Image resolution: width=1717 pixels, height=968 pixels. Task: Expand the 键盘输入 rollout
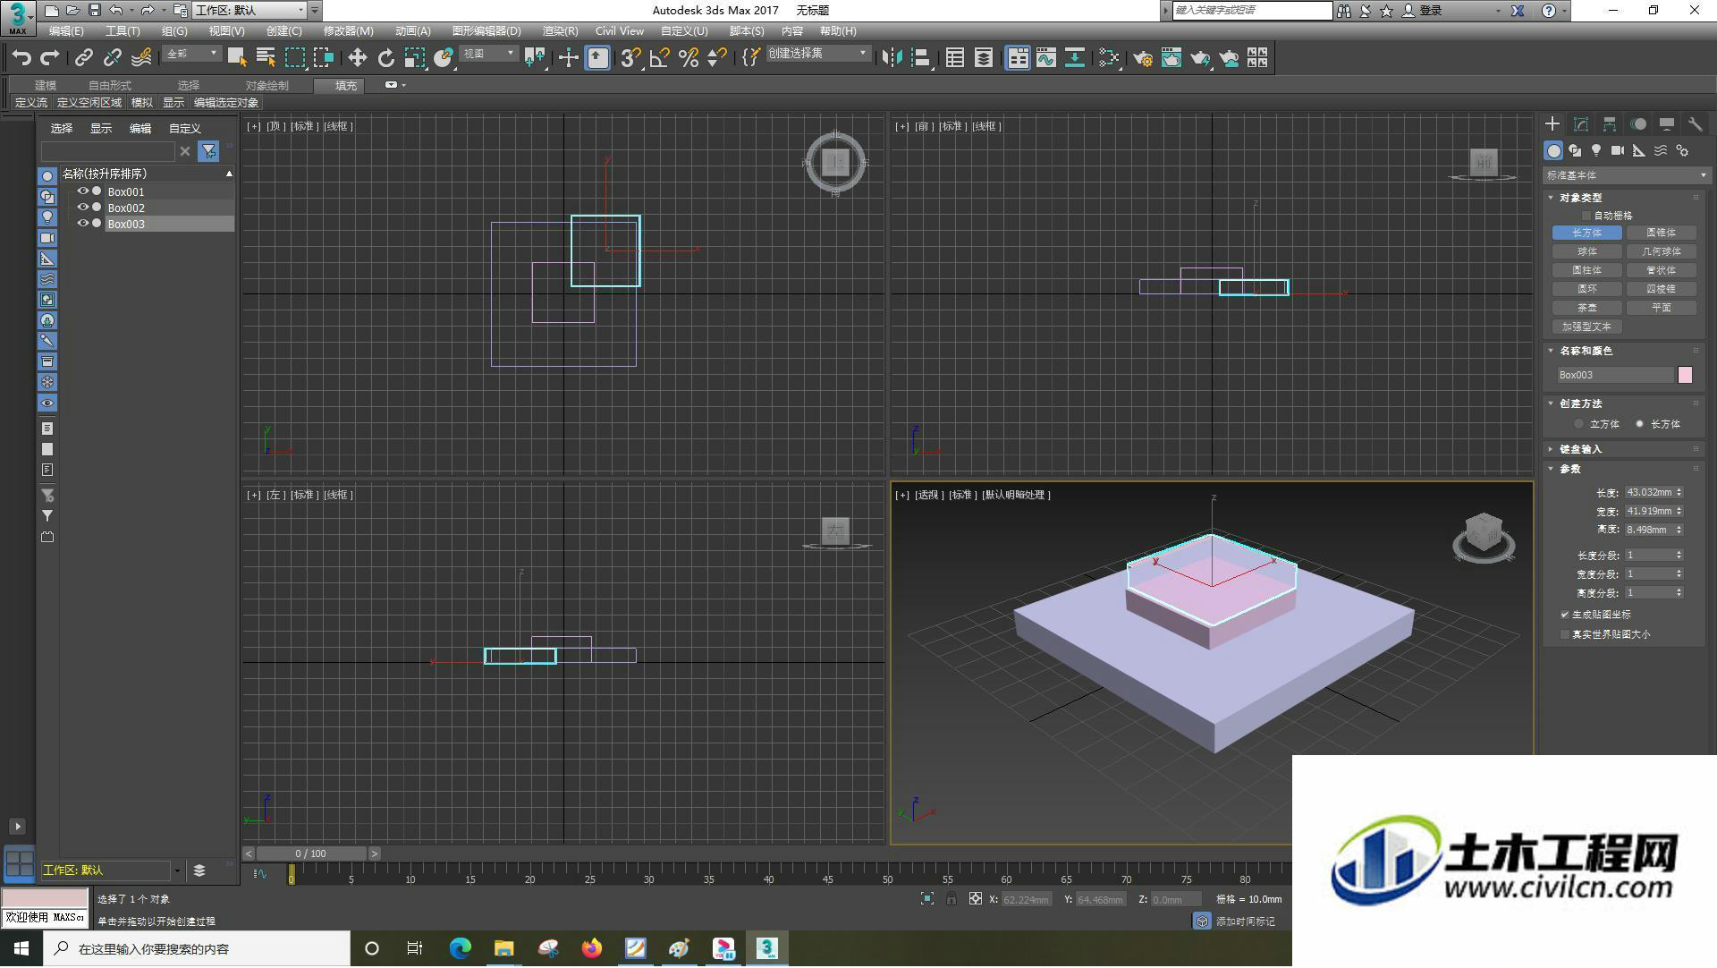[1580, 449]
